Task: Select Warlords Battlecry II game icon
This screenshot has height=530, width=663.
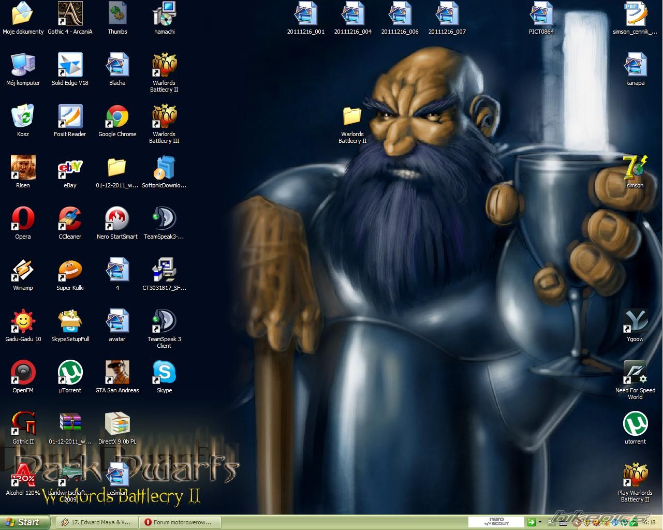Action: [164, 65]
